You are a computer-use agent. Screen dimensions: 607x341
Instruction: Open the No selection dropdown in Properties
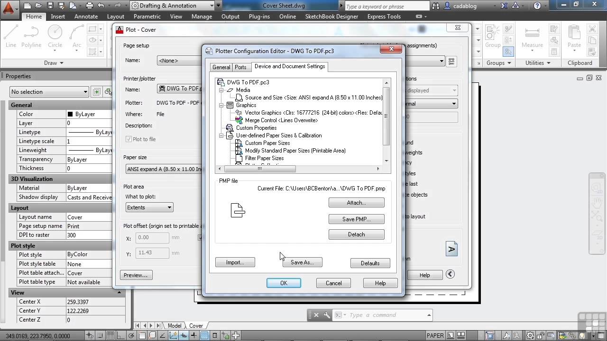pyautogui.click(x=49, y=91)
